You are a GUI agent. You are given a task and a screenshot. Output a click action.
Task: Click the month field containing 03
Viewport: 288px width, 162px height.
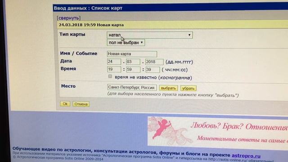pos(133,62)
